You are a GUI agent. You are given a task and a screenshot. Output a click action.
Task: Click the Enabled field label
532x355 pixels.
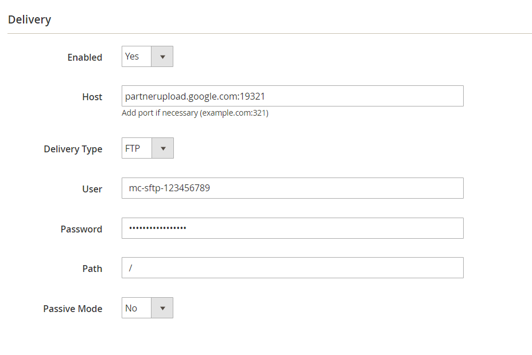tap(85, 57)
